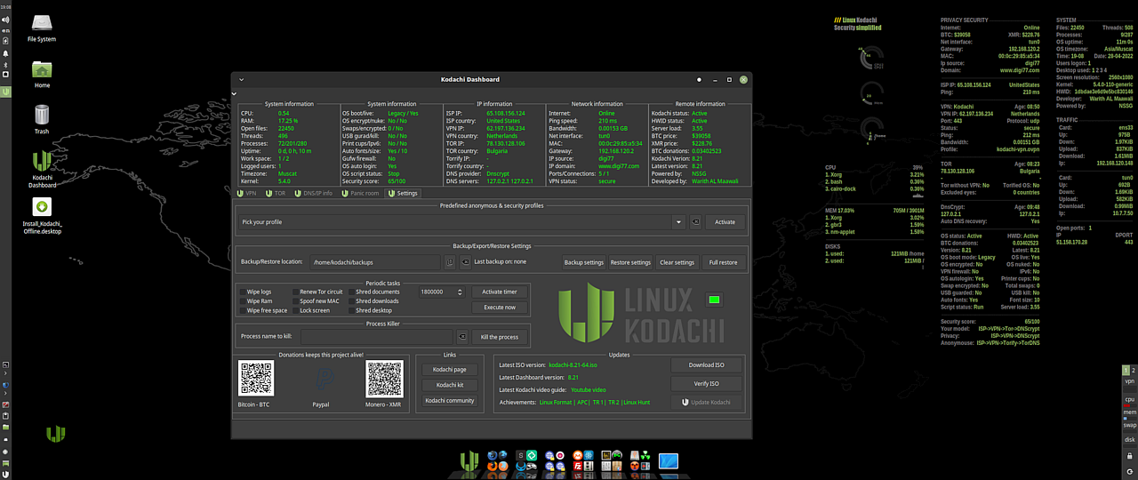
Task: Switch to the TOR tab
Action: [x=275, y=193]
